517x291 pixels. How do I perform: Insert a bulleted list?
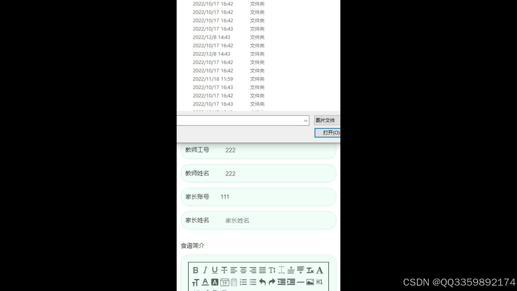point(253,282)
